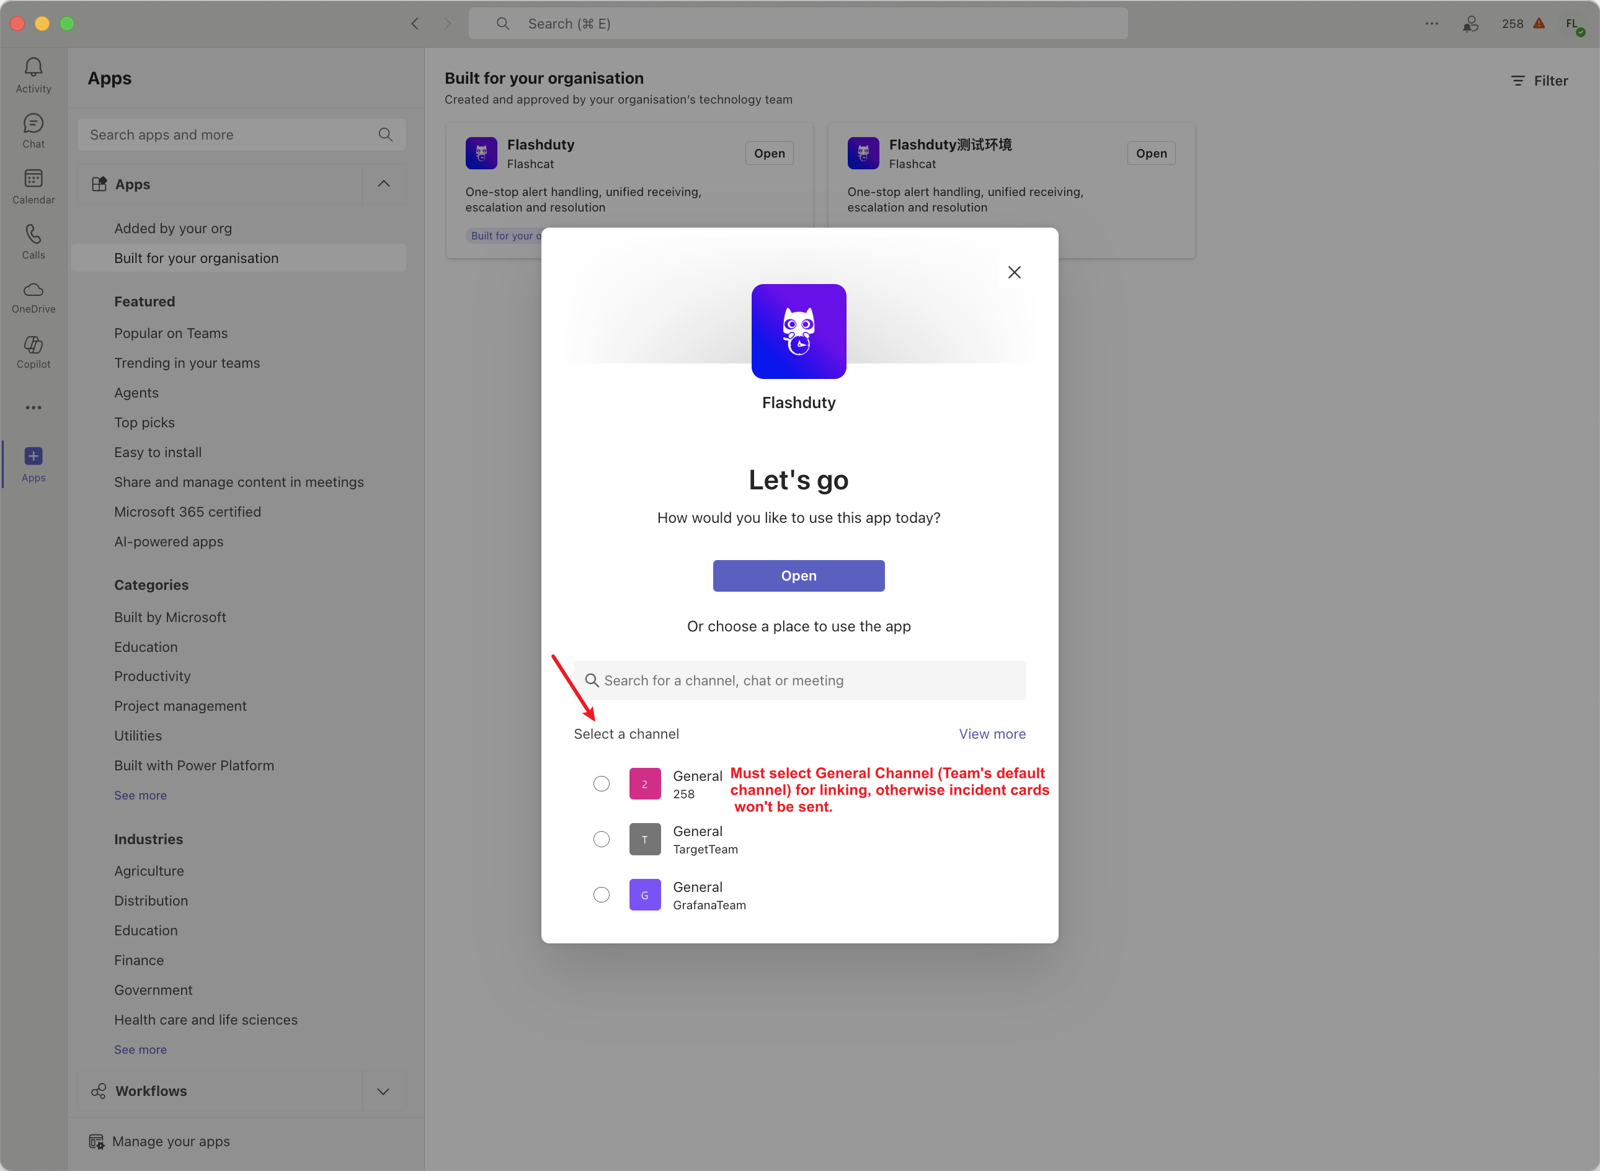Open Health care and life sciences
Viewport: 1600px width, 1171px height.
(x=205, y=1020)
